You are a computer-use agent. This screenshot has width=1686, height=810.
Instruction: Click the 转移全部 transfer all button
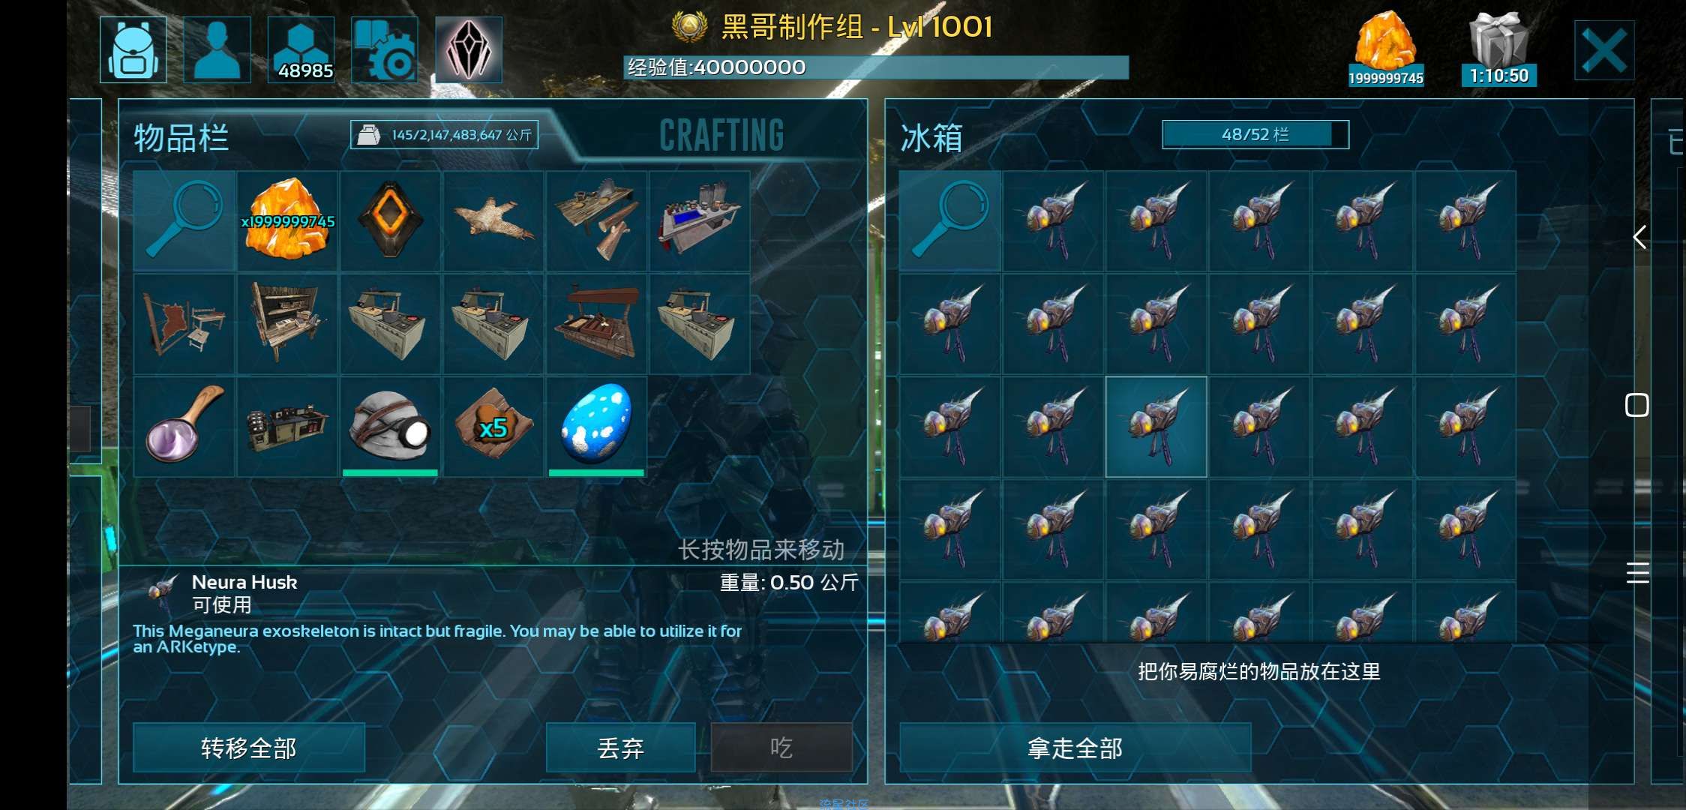pos(249,748)
